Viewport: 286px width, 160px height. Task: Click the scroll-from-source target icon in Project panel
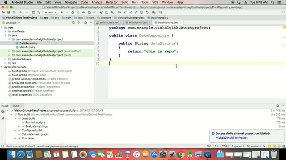tap(73, 23)
